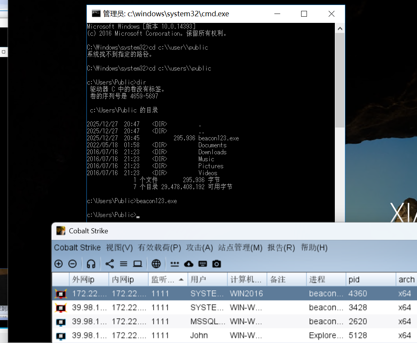Sort by the 备注 column header
Image resolution: width=417 pixels, height=343 pixels.
(x=286, y=279)
